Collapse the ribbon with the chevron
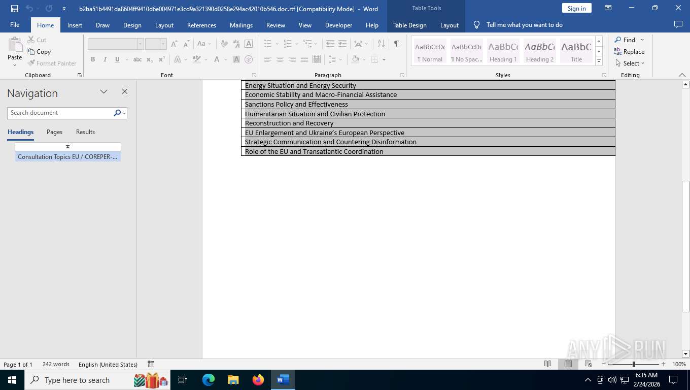This screenshot has width=690, height=390. pos(682,75)
